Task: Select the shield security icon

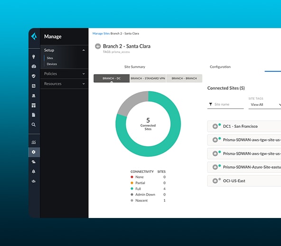Action: 34,76
